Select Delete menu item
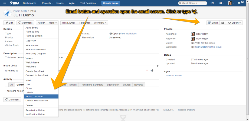This screenshot has height=121, width=249. pos(41,105)
